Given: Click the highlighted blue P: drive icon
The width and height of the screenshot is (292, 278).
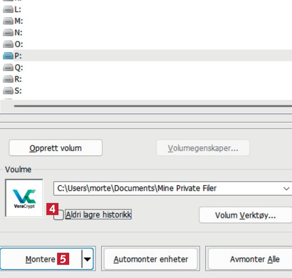Looking at the screenshot, I should coord(8,56).
